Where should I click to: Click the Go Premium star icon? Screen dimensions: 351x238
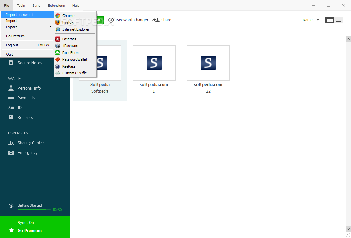click(11, 230)
